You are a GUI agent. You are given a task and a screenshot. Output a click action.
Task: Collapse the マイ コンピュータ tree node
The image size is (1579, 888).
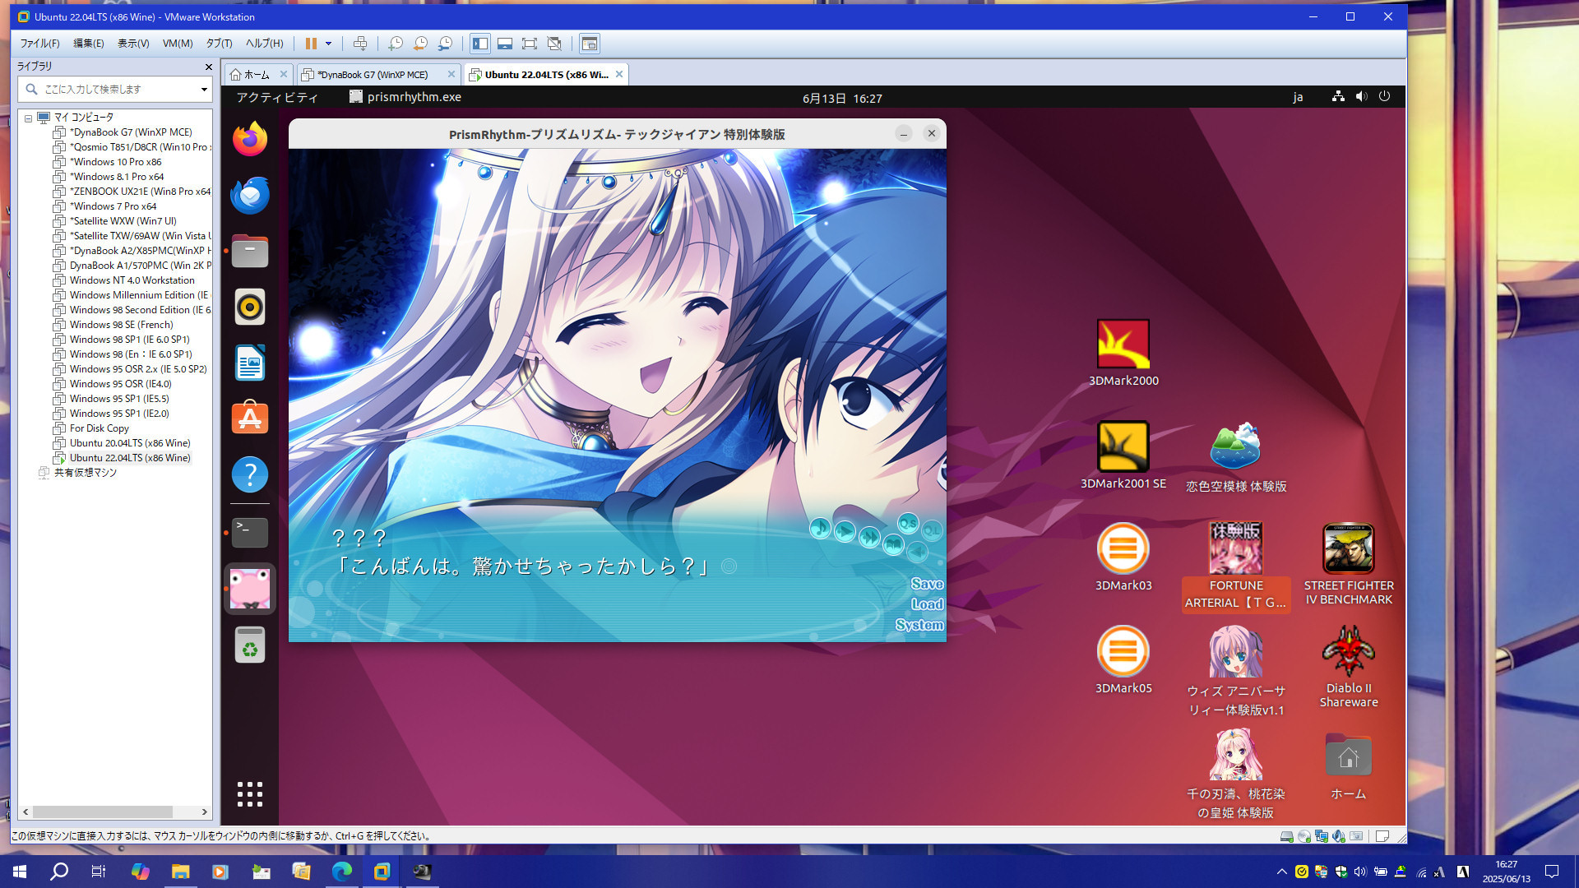click(28, 118)
